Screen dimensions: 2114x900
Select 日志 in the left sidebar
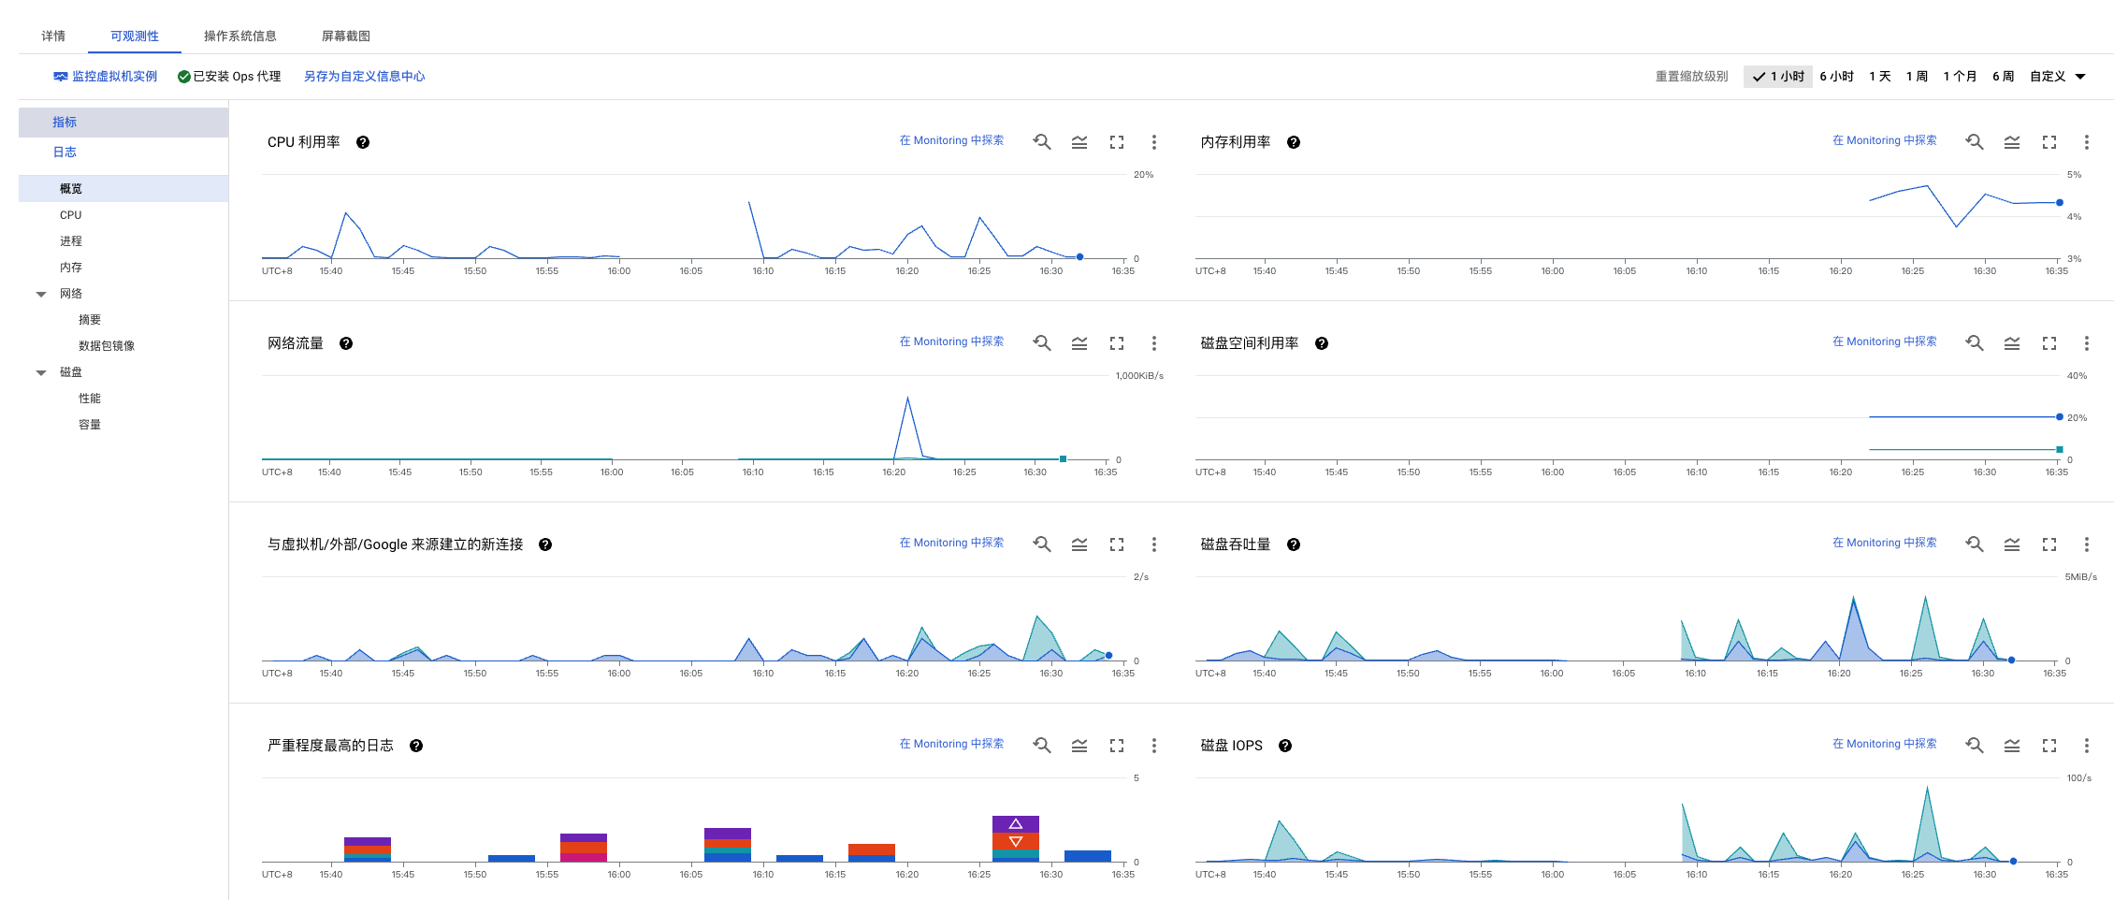65,152
